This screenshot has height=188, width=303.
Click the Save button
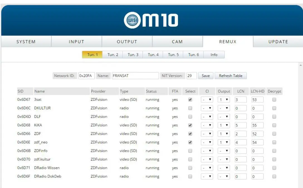tap(206, 76)
